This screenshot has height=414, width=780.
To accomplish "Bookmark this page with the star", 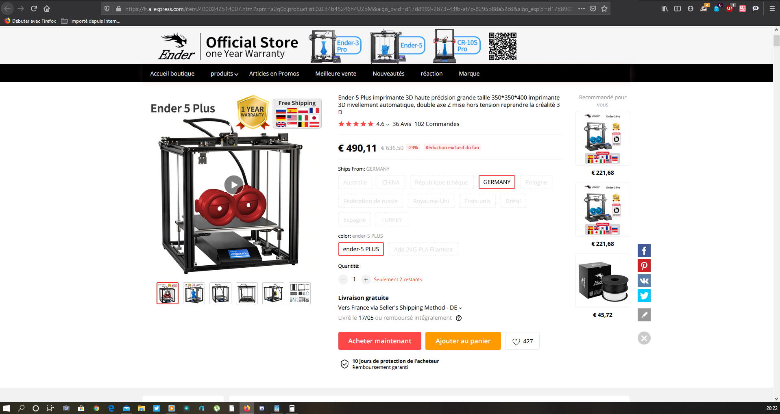I will point(604,9).
